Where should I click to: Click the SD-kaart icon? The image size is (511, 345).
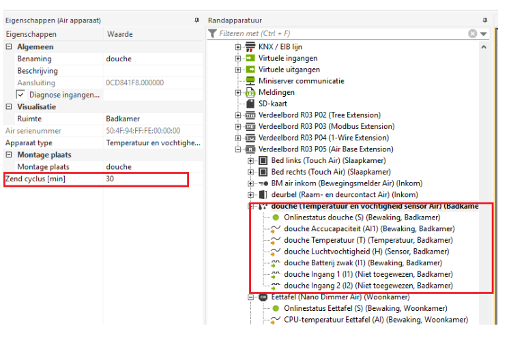250,104
